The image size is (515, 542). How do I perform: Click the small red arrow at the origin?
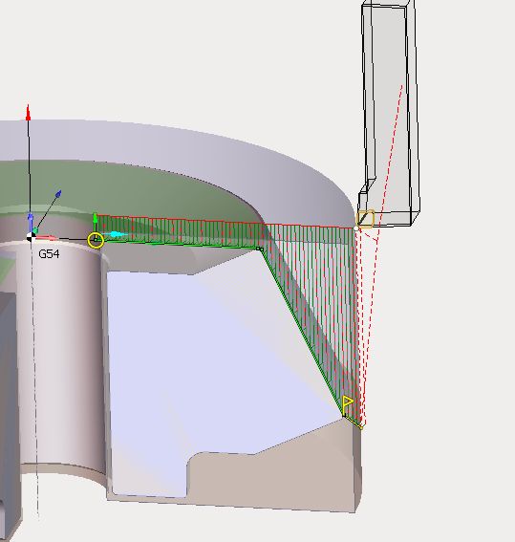tap(47, 237)
